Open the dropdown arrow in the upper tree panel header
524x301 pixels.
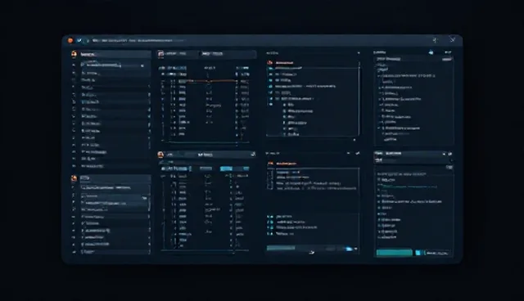(x=359, y=53)
